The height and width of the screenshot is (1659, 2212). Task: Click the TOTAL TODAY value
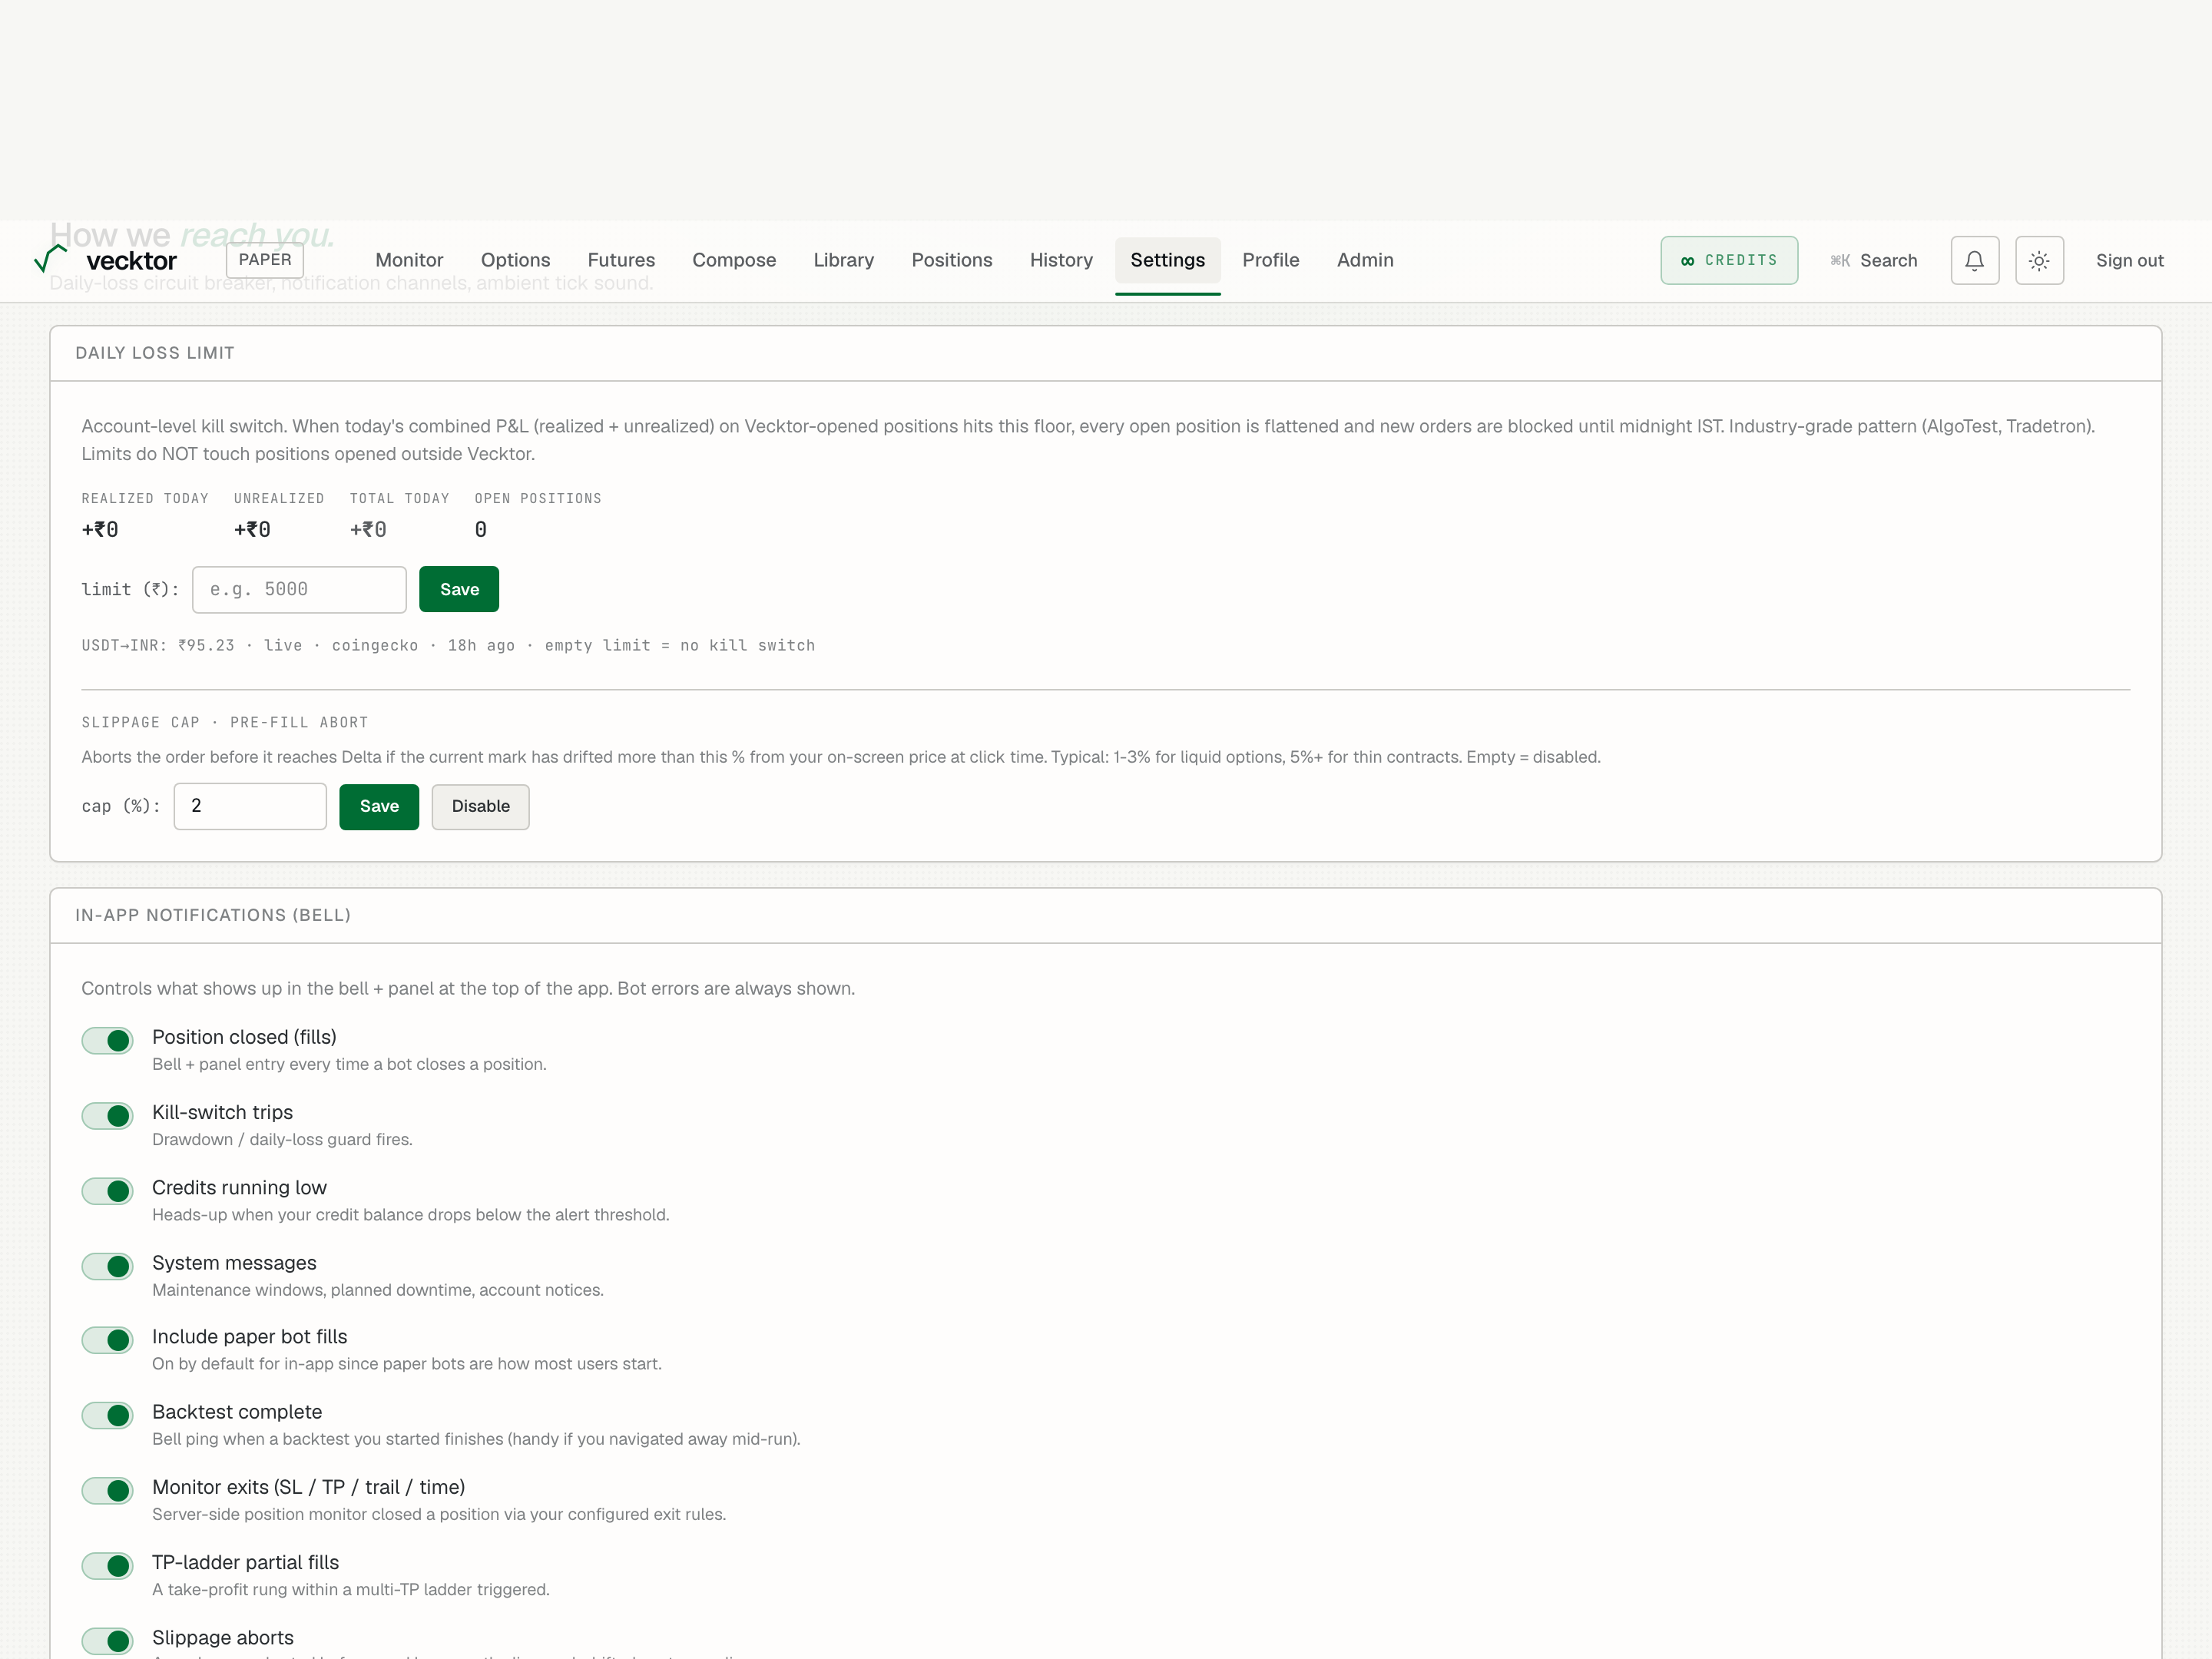tap(368, 529)
